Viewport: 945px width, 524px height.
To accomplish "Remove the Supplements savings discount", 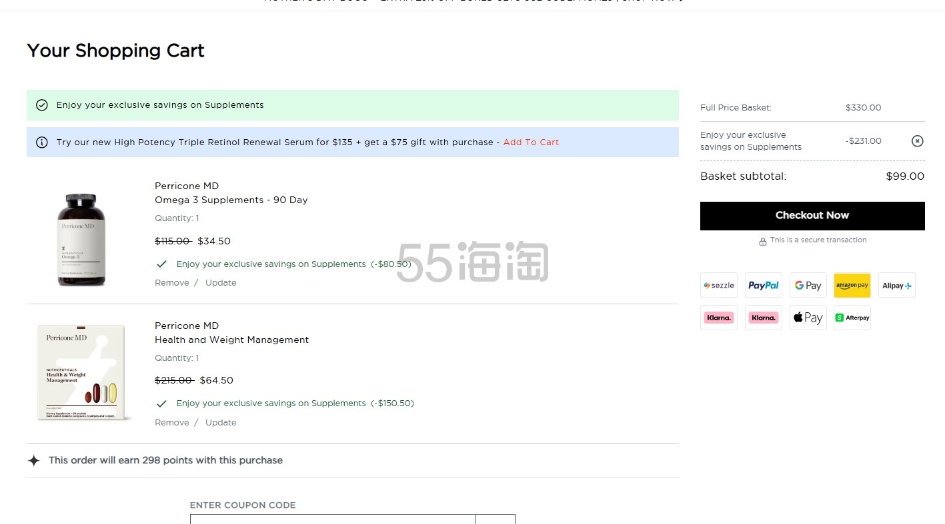I will (x=917, y=141).
